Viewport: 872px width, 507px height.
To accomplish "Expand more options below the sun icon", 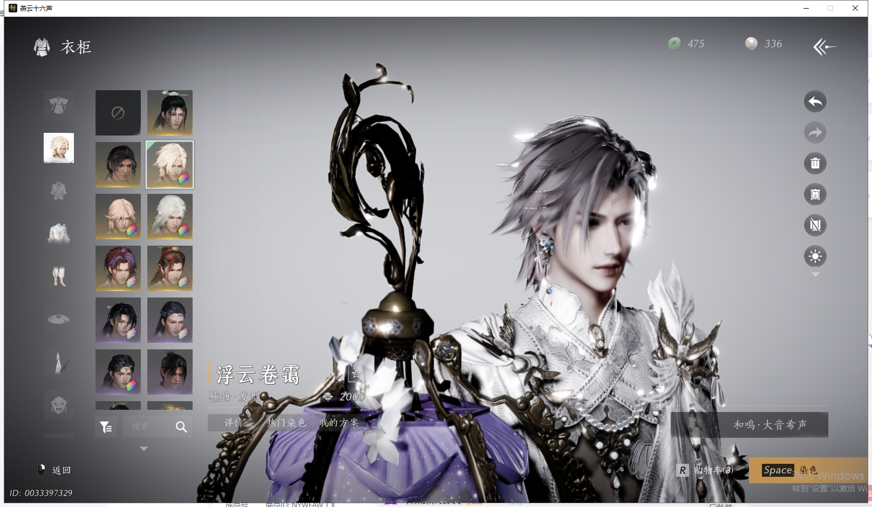I will (x=815, y=275).
